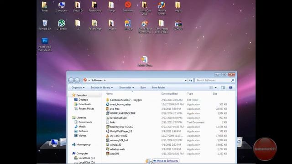Screen dimensions: 292x164
Task: Open the Computer desktop icon
Action: [62, 6]
